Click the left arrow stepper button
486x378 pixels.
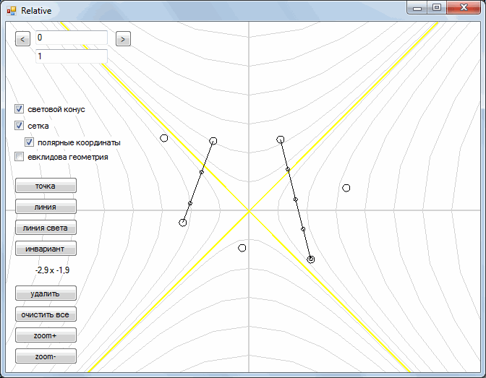tap(22, 39)
